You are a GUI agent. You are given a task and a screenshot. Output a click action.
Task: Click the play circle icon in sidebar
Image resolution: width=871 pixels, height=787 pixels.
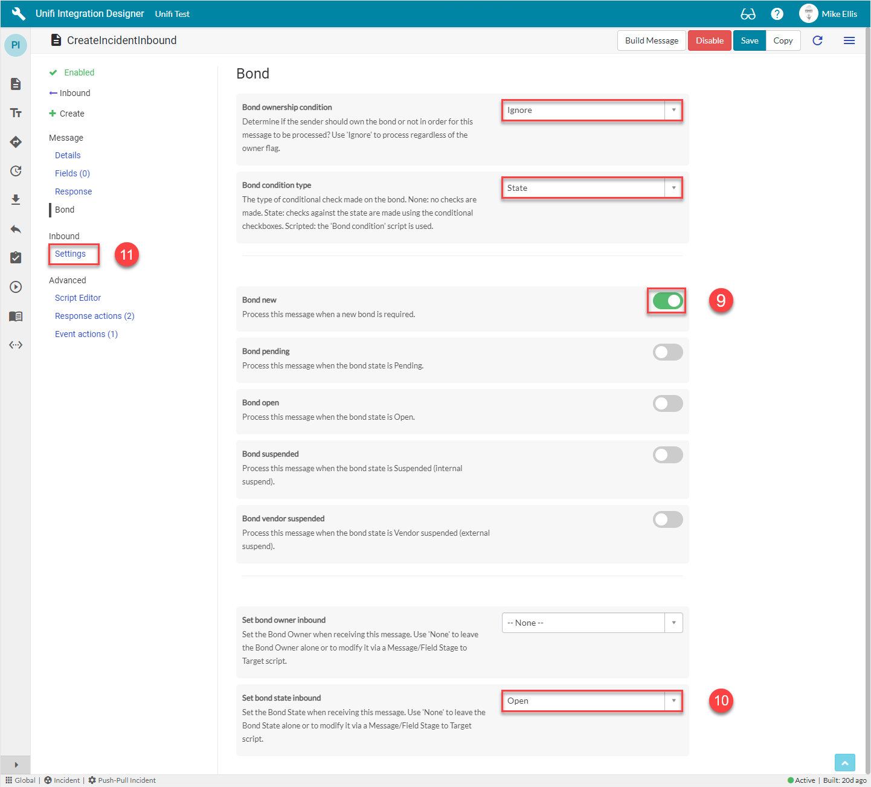point(16,287)
